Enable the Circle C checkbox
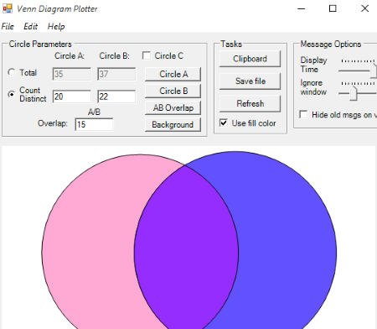Viewport: 377px width, 329px height. pos(146,55)
